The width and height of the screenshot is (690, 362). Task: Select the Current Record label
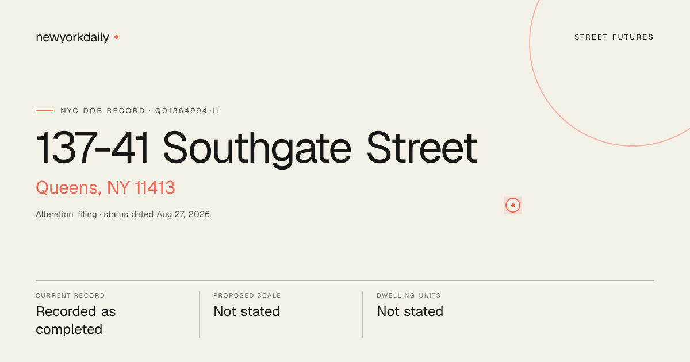[70, 296]
